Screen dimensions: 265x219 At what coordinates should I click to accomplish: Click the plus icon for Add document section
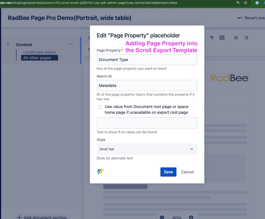click(x=19, y=217)
